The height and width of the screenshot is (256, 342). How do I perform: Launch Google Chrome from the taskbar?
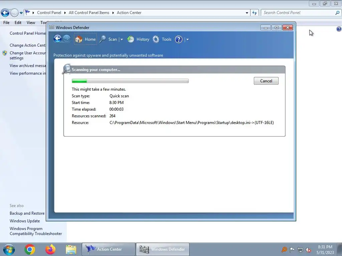(30, 249)
